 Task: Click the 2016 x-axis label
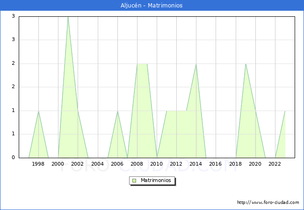[x=216, y=164]
